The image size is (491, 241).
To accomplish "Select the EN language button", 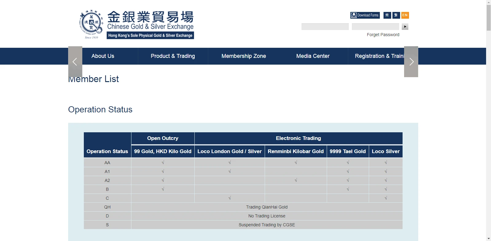I will [405, 15].
